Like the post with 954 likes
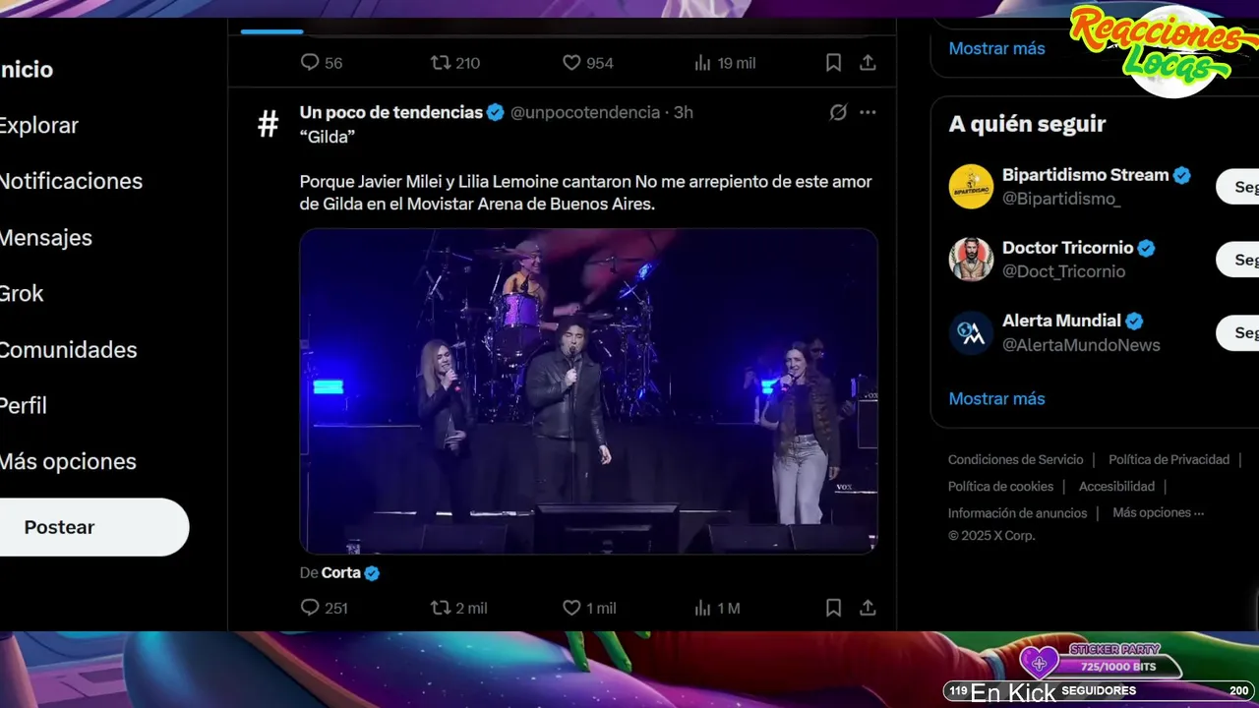This screenshot has width=1259, height=708. point(587,63)
